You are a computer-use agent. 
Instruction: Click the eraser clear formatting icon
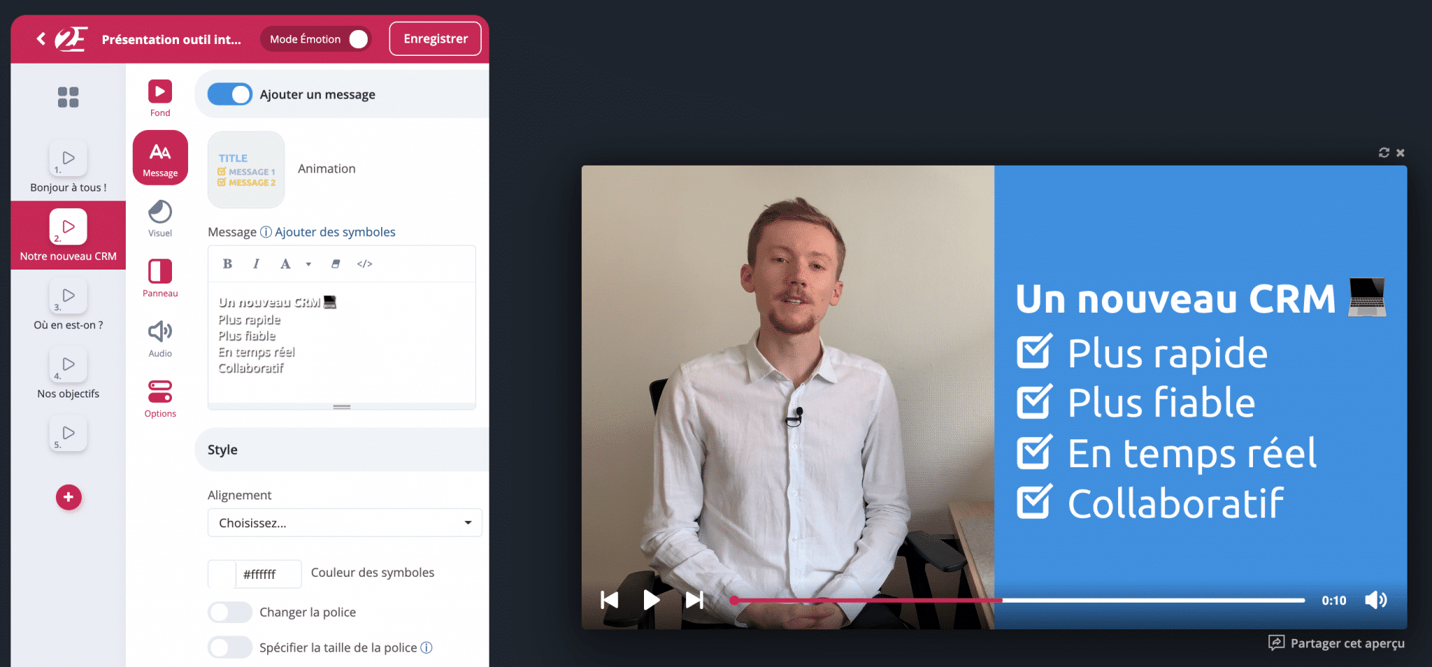tap(336, 263)
